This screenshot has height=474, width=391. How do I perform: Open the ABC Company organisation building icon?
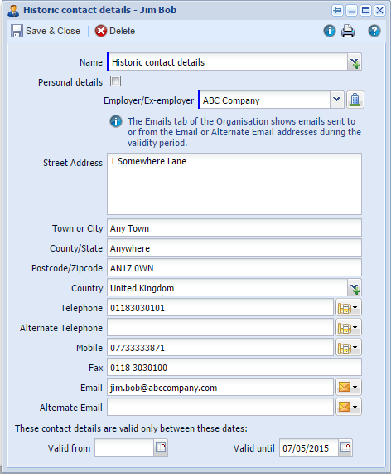[355, 100]
